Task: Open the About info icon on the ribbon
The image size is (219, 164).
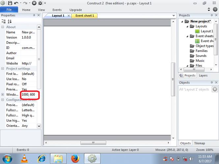Action: coord(215,9)
